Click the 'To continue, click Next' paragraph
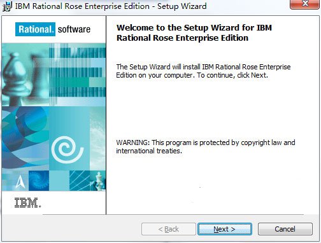The width and height of the screenshot is (321, 243). [x=203, y=71]
